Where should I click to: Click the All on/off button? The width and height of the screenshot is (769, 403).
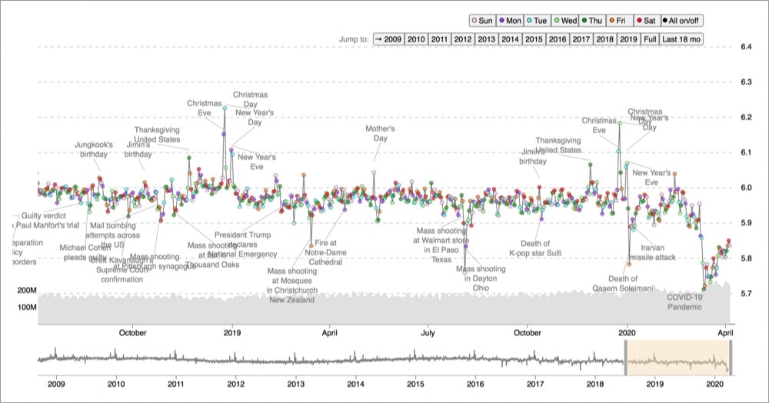681,21
